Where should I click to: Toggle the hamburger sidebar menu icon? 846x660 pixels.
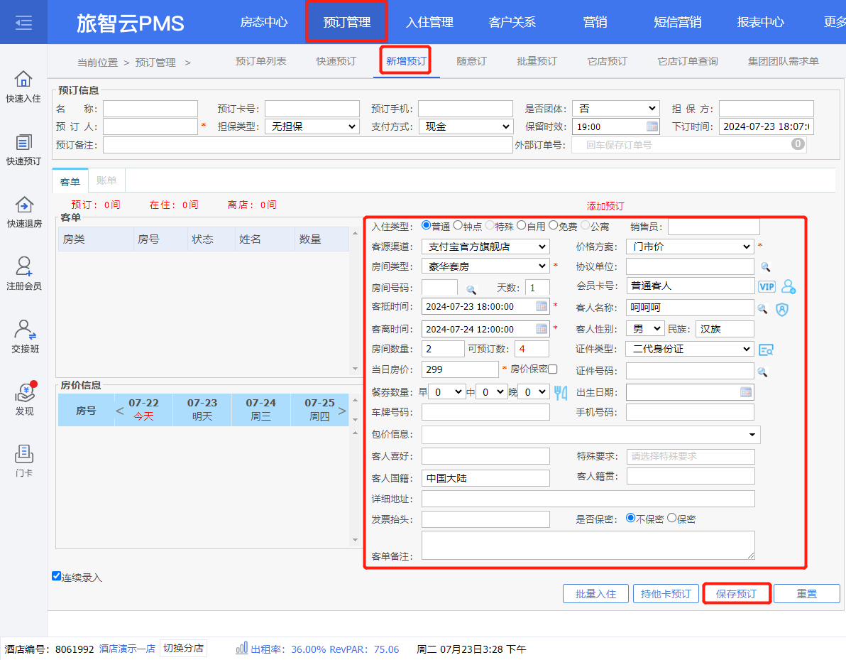coord(23,23)
